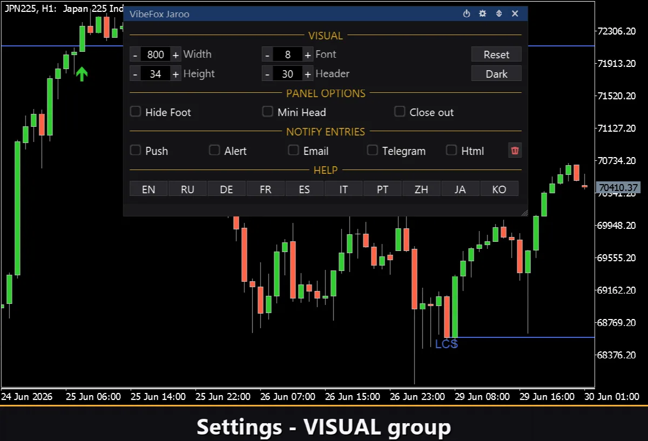Click the Reset button

pyautogui.click(x=496, y=55)
